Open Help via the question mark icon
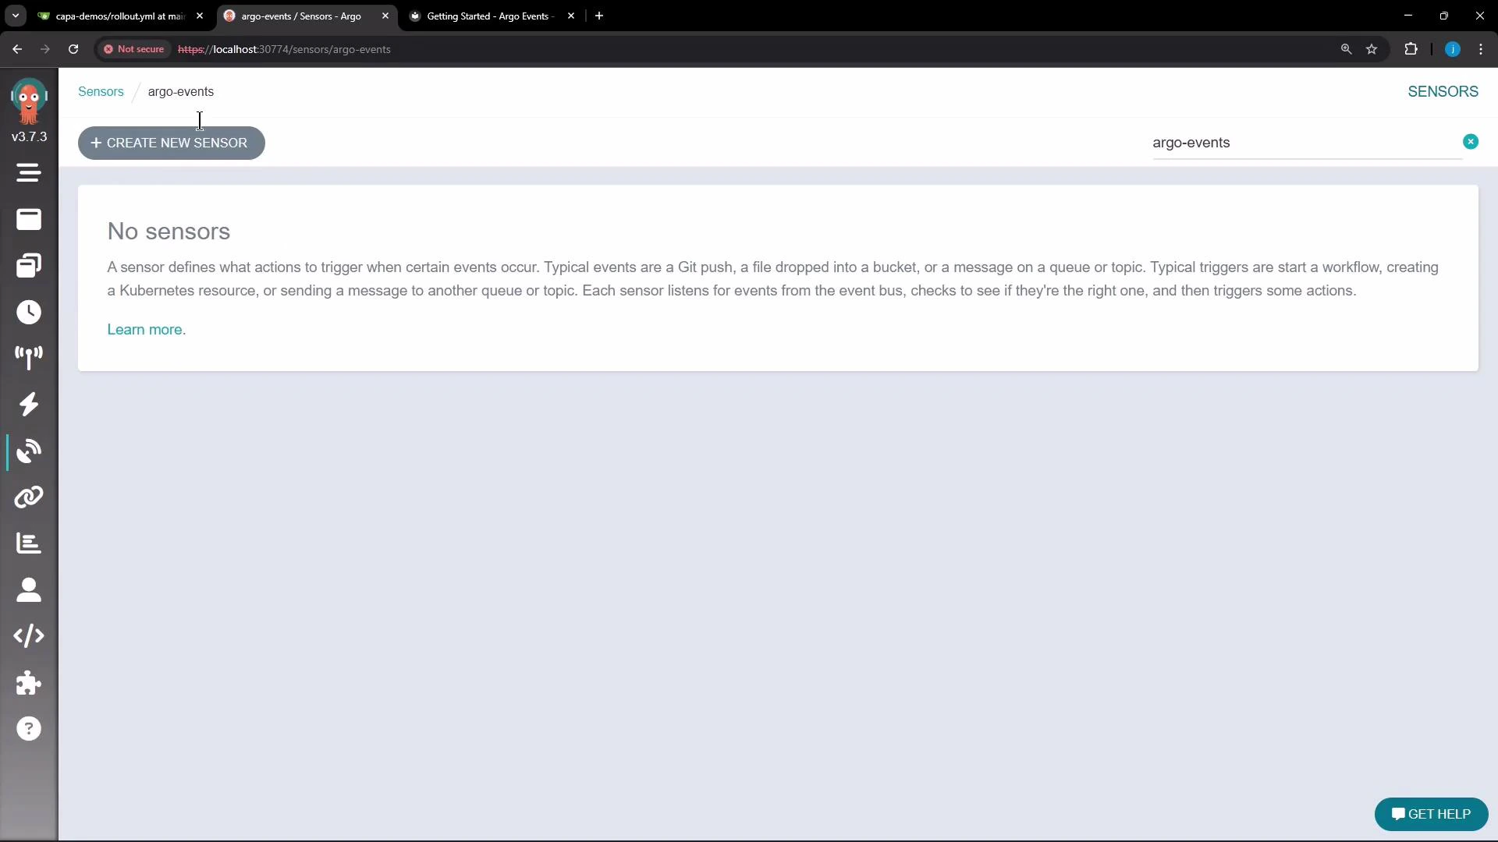Image resolution: width=1498 pixels, height=842 pixels. pos(28,727)
